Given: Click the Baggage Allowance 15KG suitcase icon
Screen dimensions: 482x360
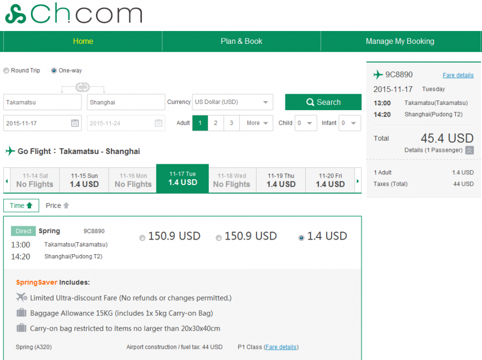Looking at the screenshot, I should (x=21, y=313).
